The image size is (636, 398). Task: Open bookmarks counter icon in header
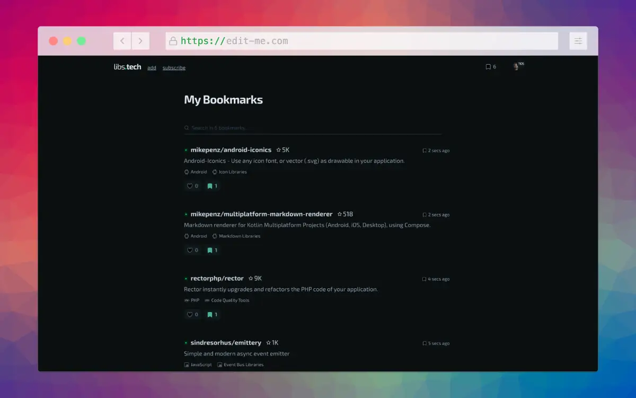tap(491, 67)
